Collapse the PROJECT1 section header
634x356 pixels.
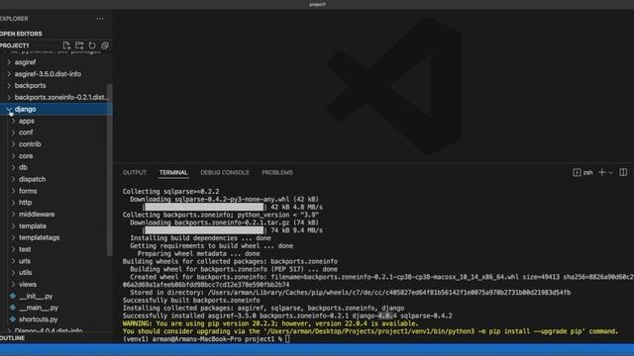[15, 45]
